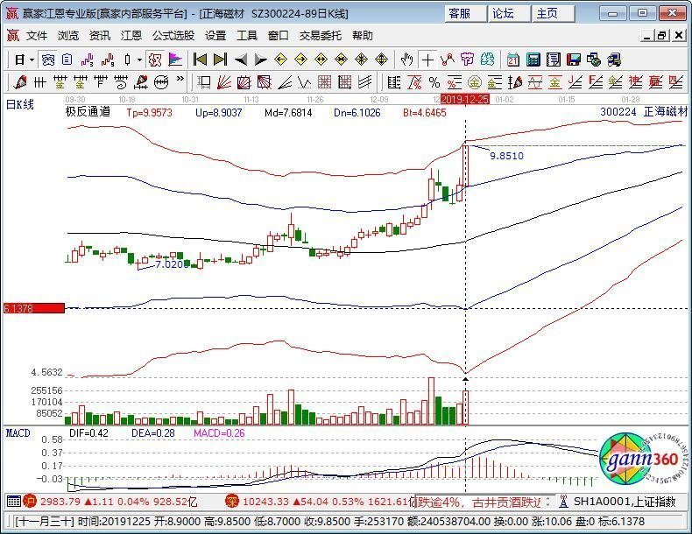Click the 赢 angle lines icon
692x534 pixels.
coord(655,82)
